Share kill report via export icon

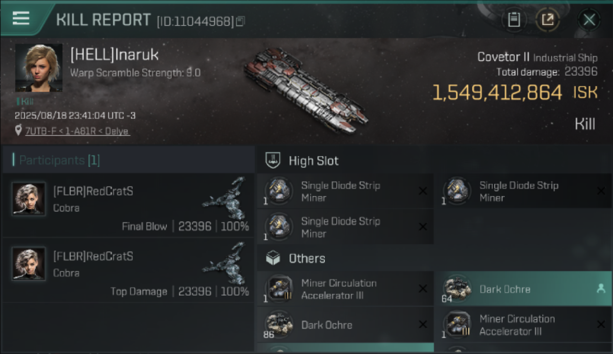547,19
